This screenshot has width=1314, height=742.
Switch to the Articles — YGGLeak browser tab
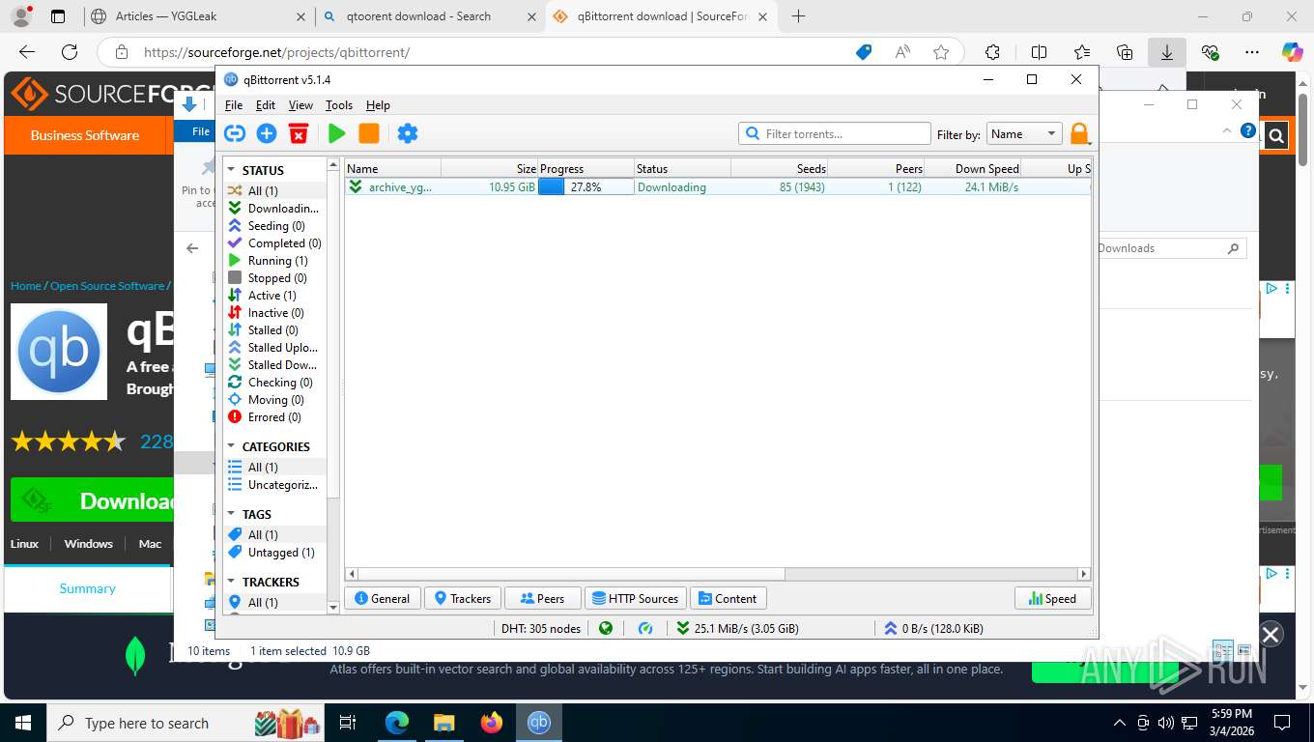pyautogui.click(x=196, y=16)
